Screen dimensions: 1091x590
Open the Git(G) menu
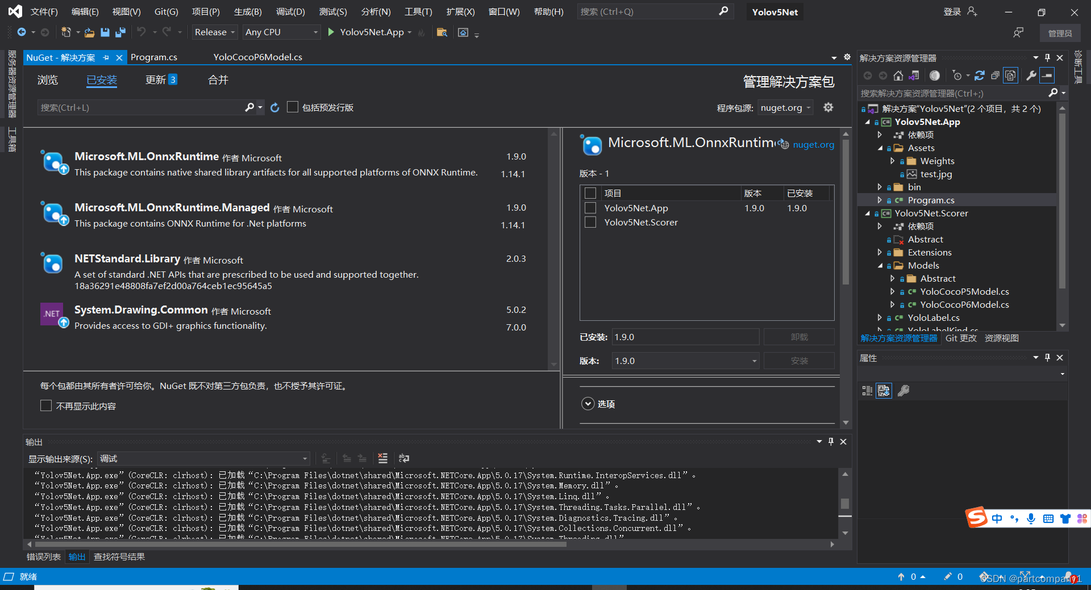166,12
